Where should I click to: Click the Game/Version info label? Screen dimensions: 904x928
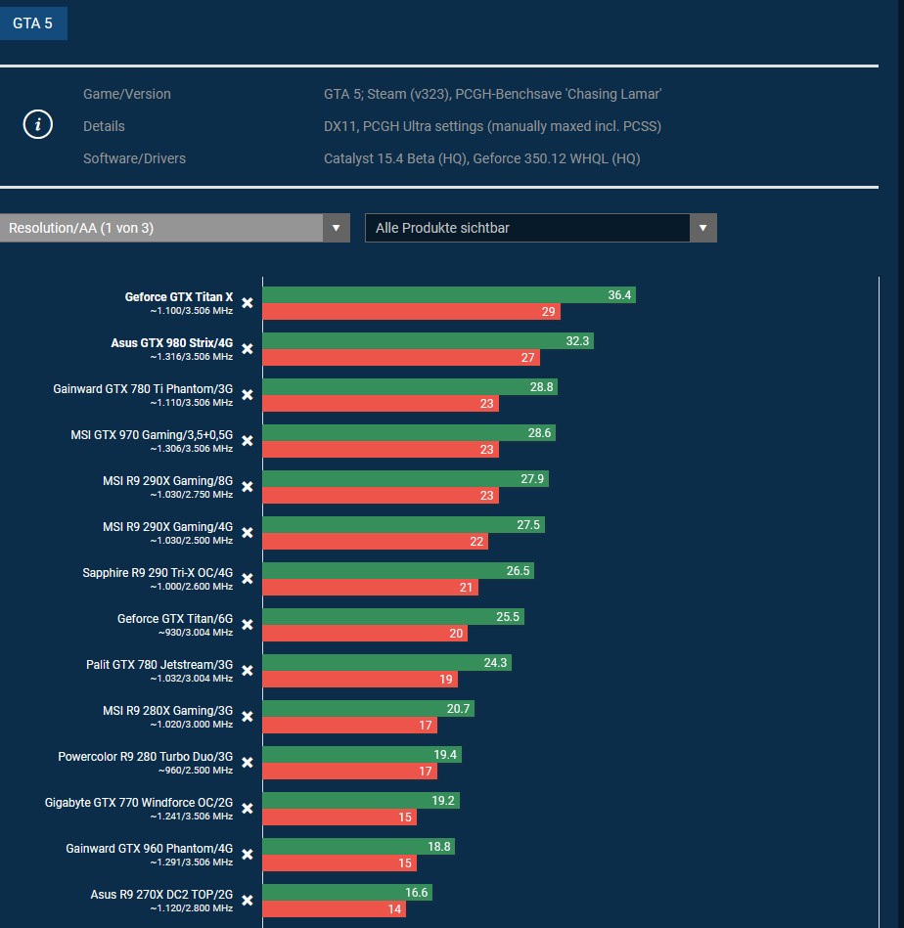[126, 94]
